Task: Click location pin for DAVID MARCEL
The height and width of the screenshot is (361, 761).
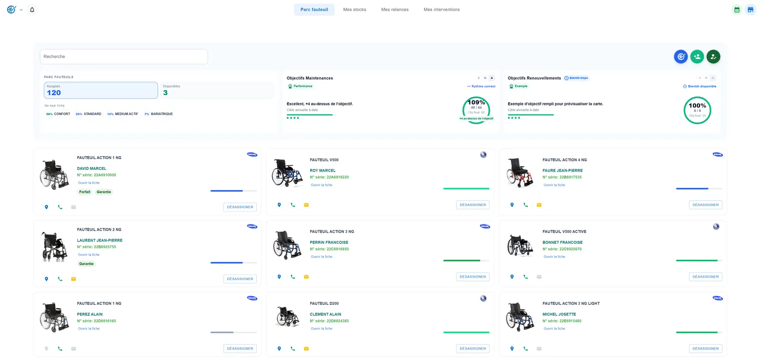Action: click(x=46, y=207)
